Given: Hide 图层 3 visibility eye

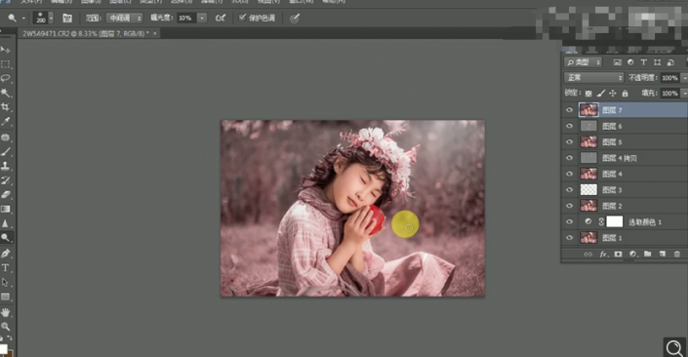Looking at the screenshot, I should point(570,190).
